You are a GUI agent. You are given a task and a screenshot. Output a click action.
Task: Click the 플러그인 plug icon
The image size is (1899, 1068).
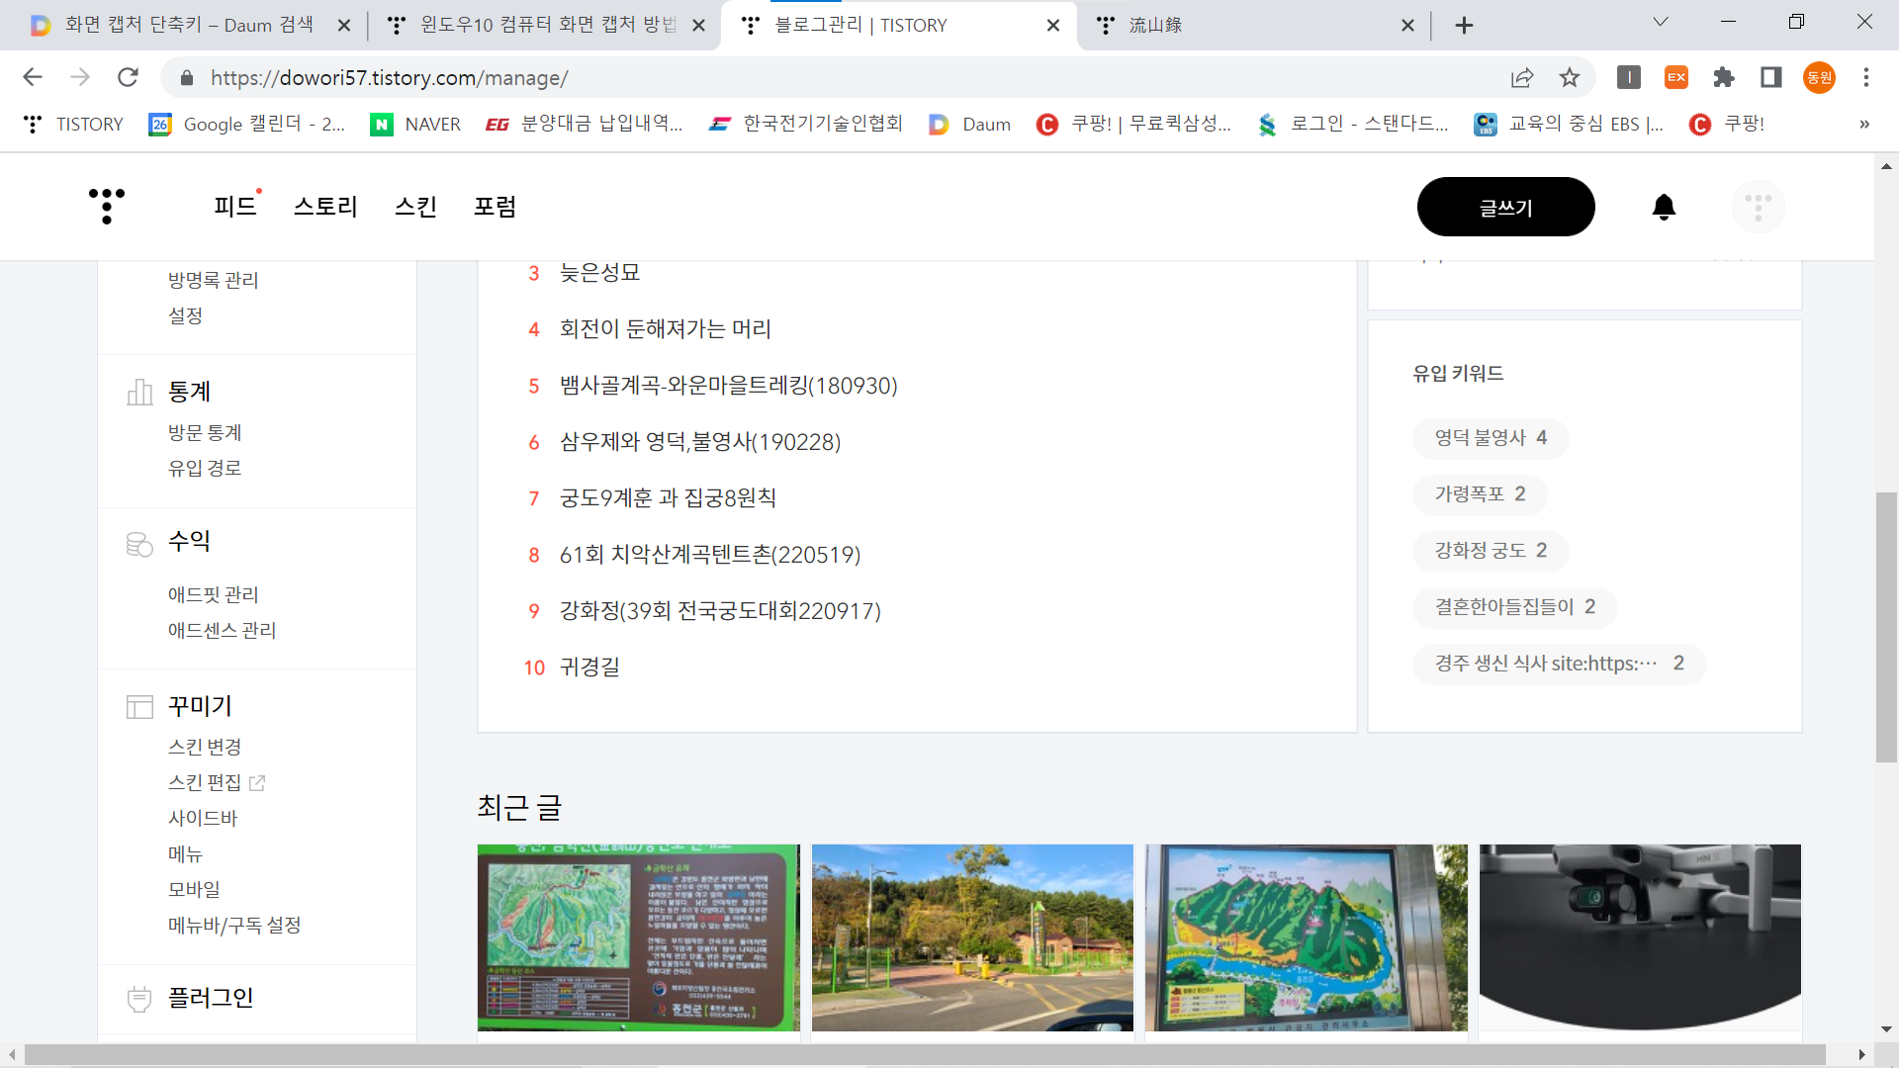click(x=139, y=999)
